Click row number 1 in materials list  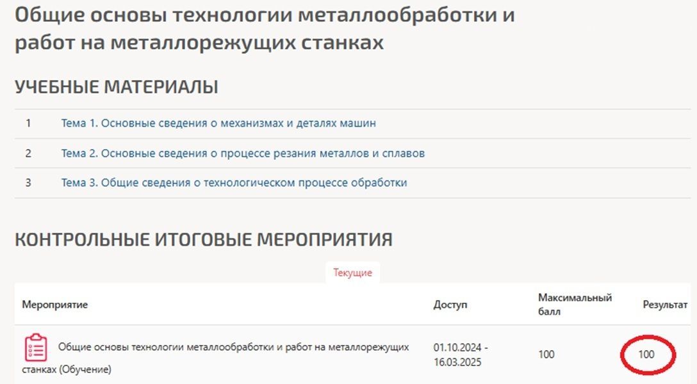[x=28, y=123]
